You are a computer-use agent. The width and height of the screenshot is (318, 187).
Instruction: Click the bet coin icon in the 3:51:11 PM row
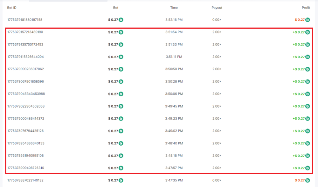click(x=121, y=57)
